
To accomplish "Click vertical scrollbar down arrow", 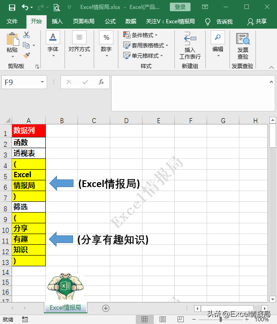I will pyautogui.click(x=273, y=299).
